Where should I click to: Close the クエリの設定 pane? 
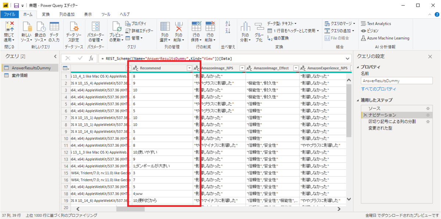[x=430, y=56]
